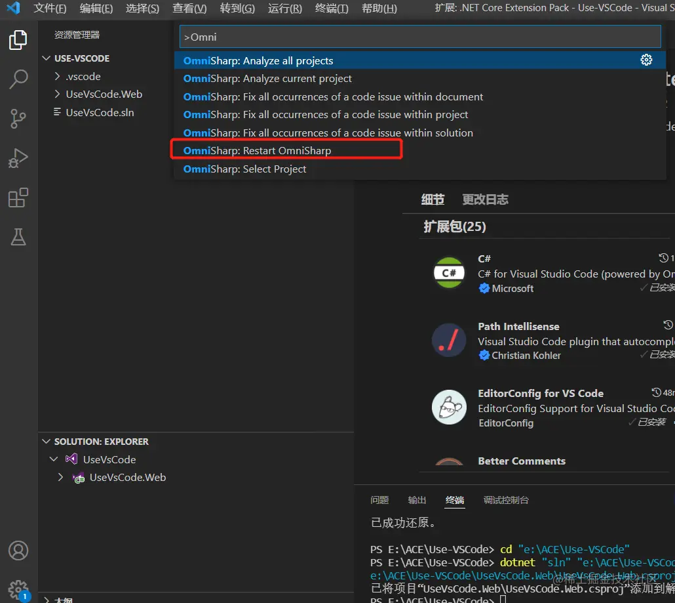Viewport: 675px width, 603px height.
Task: Collapse the USE-VSCODE folder section
Action: click(47, 58)
